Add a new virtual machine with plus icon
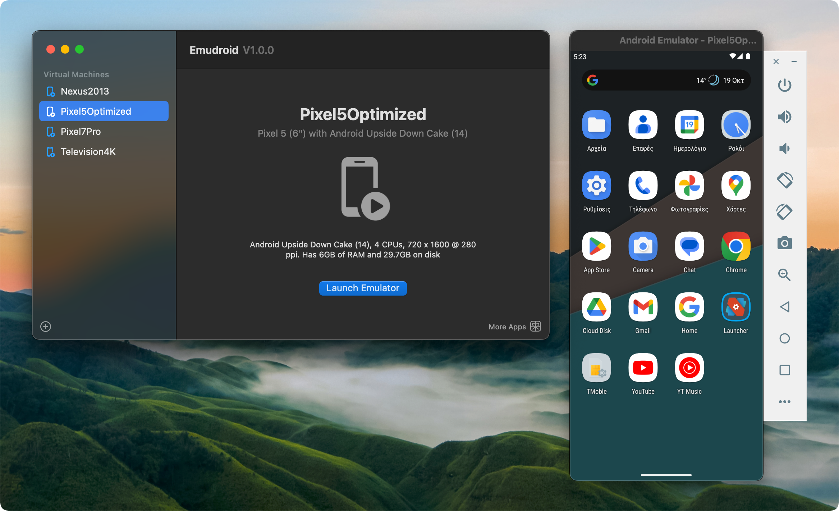This screenshot has width=839, height=511. point(46,327)
